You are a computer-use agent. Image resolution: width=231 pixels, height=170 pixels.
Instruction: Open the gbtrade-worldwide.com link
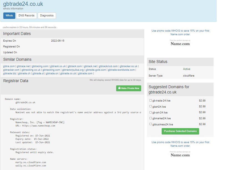121,70
